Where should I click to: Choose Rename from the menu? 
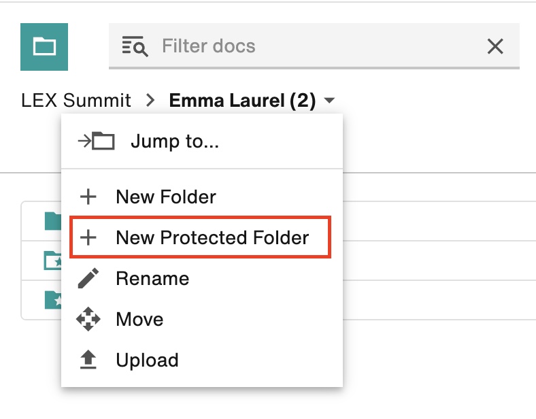[202, 278]
